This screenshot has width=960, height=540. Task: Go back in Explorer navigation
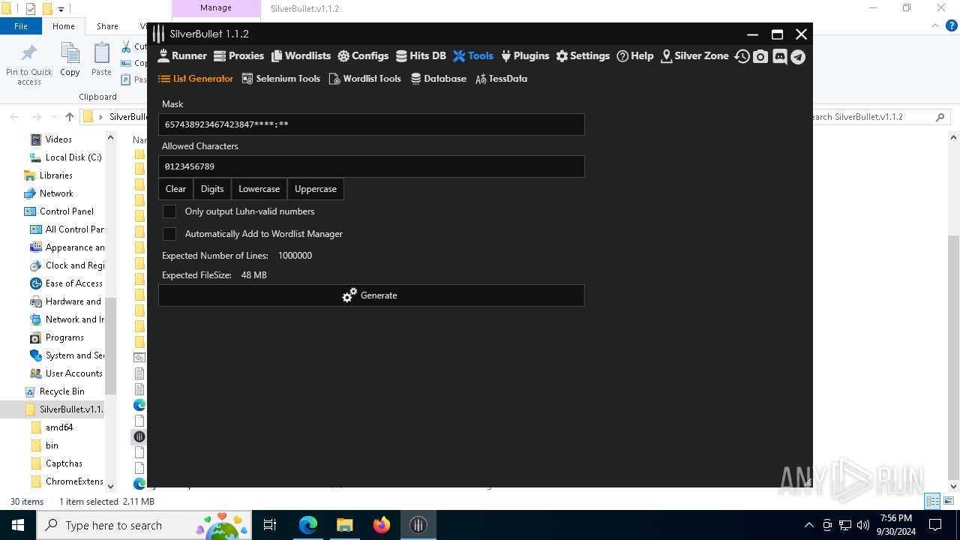pyautogui.click(x=14, y=117)
